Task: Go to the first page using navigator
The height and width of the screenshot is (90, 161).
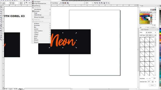Action: (x=5, y=89)
